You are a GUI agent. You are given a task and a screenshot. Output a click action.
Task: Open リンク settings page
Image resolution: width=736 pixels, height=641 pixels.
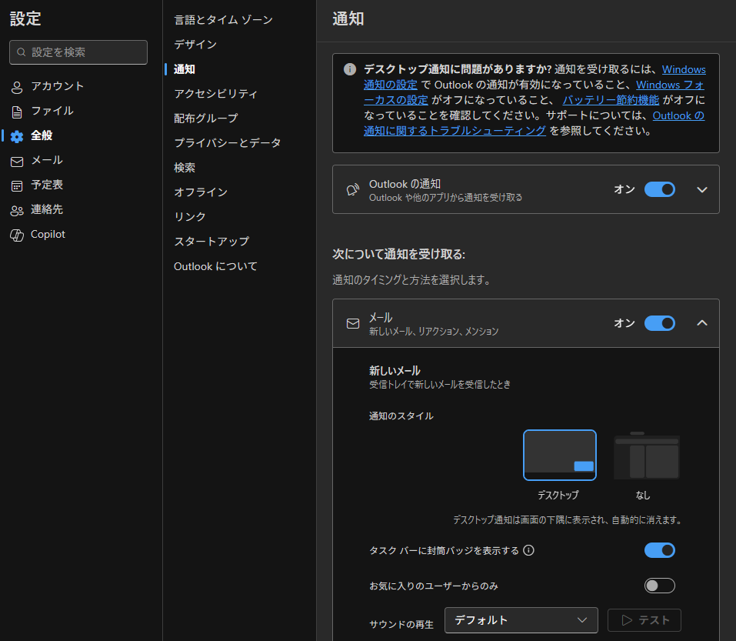click(x=190, y=216)
